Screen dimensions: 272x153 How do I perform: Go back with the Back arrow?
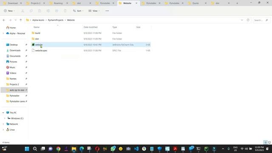[x=4, y=20]
